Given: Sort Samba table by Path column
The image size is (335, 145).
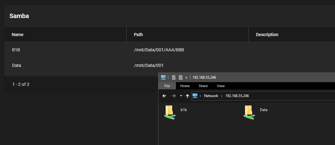Looking at the screenshot, I should click(x=138, y=35).
